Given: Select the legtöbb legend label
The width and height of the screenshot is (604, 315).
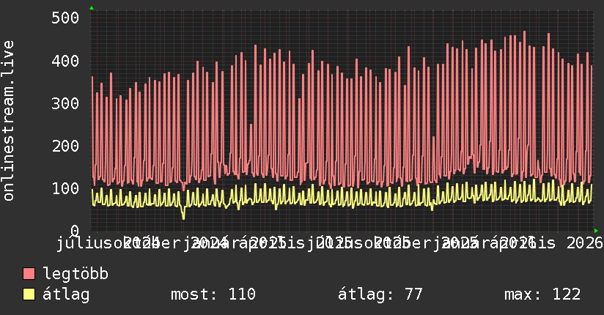Looking at the screenshot, I should coord(75,273).
